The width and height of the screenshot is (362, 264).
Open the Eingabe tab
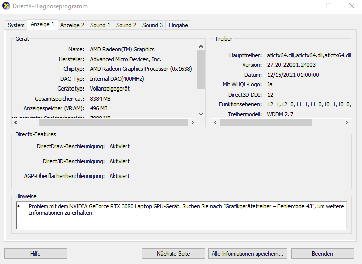point(178,25)
